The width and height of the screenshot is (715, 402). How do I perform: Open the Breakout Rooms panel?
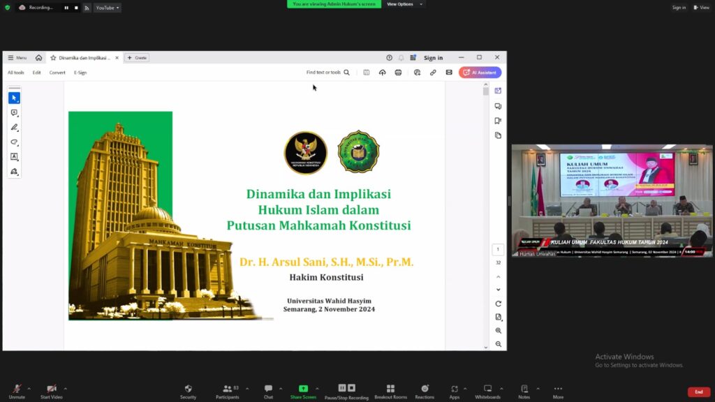click(390, 391)
